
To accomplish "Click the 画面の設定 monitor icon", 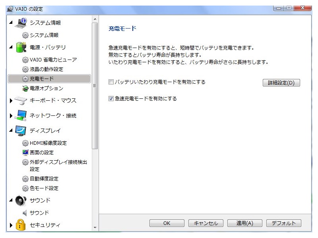I will click(x=25, y=153).
